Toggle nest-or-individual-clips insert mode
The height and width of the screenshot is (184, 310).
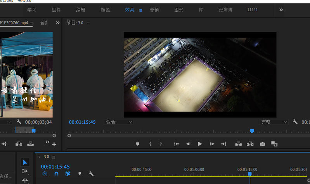pos(45,174)
